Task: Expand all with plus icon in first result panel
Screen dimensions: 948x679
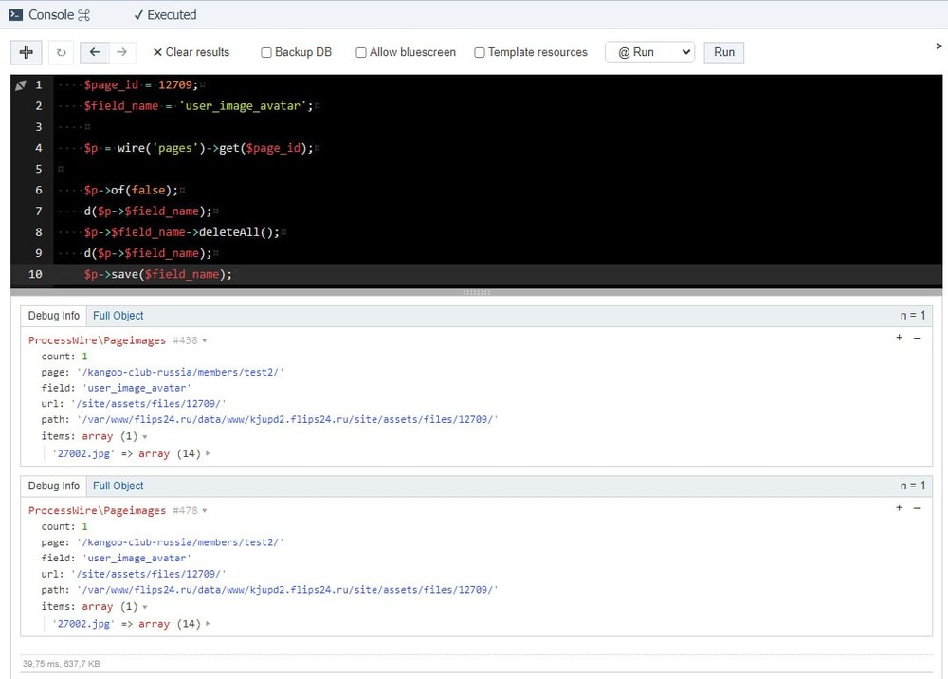Action: 899,338
